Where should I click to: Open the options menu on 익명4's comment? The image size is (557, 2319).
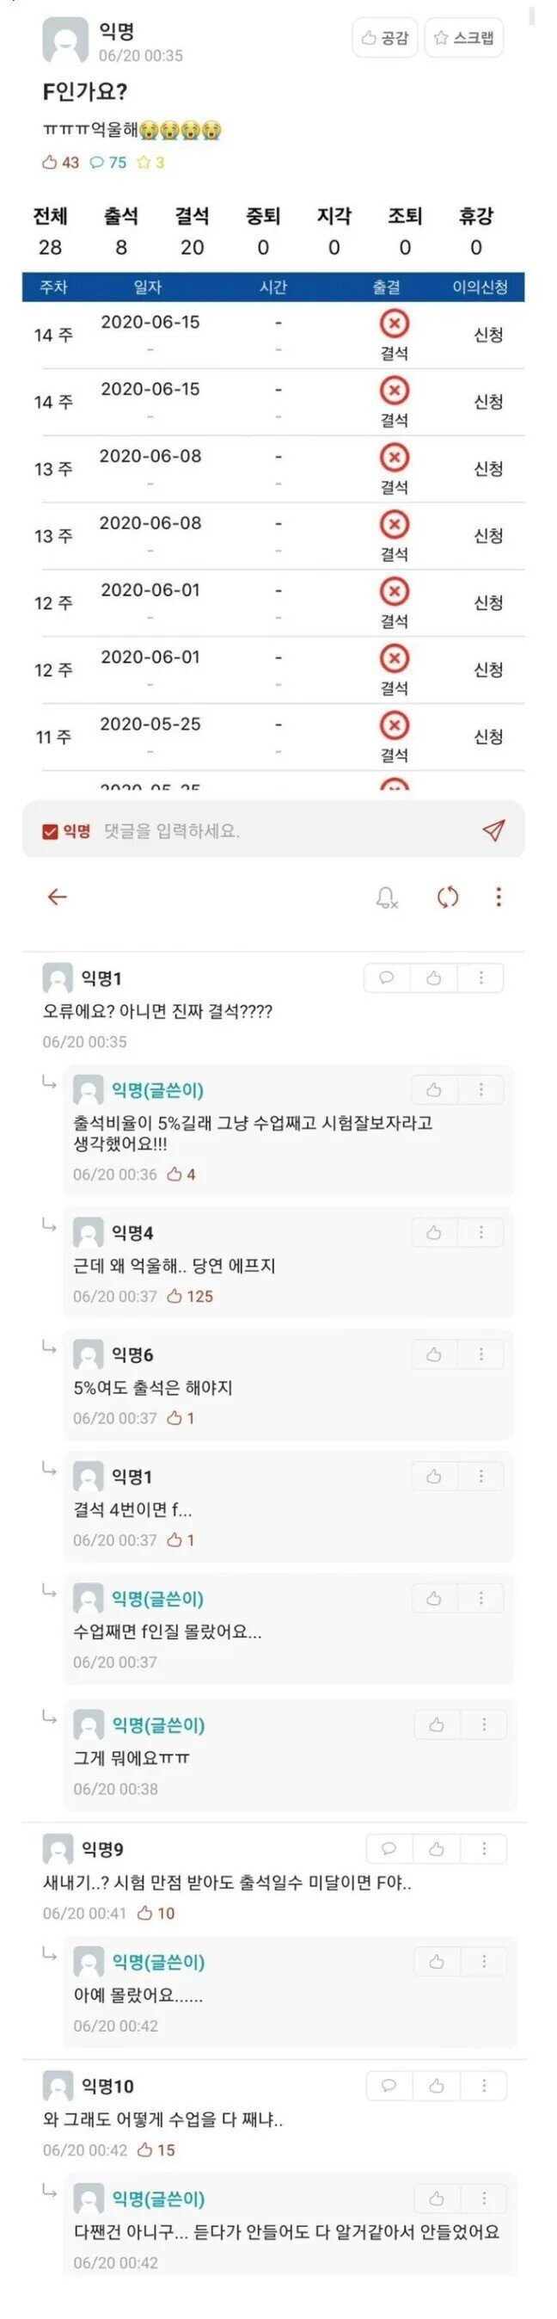click(x=483, y=1231)
